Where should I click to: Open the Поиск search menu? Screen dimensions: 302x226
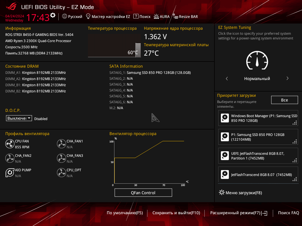(142, 16)
